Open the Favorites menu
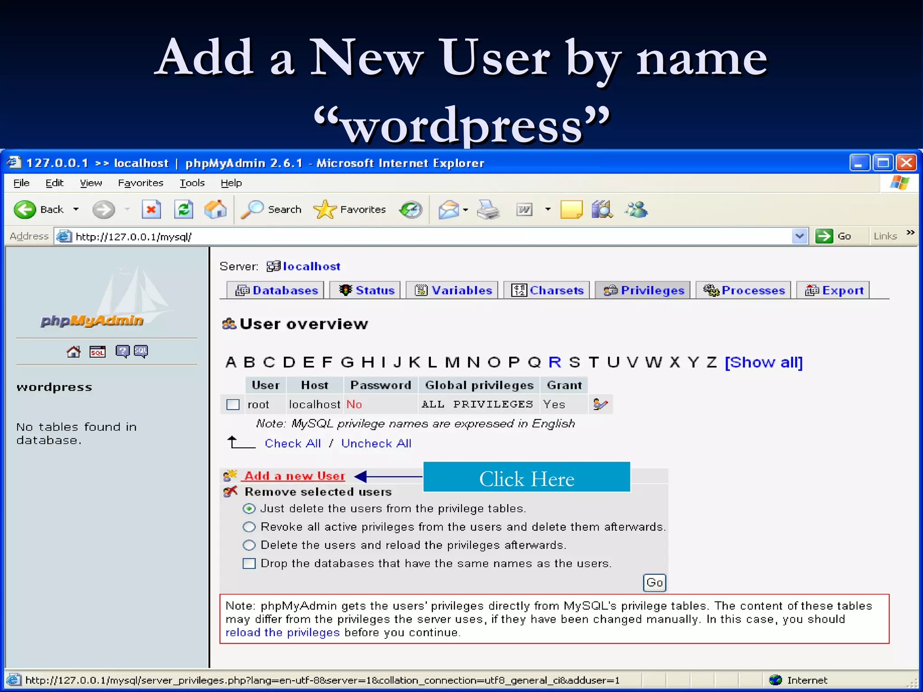 (x=141, y=183)
